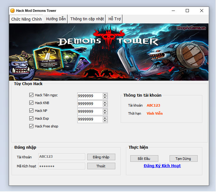
Task: Click the Demons Tower banner image
Action: pyautogui.click(x=109, y=52)
